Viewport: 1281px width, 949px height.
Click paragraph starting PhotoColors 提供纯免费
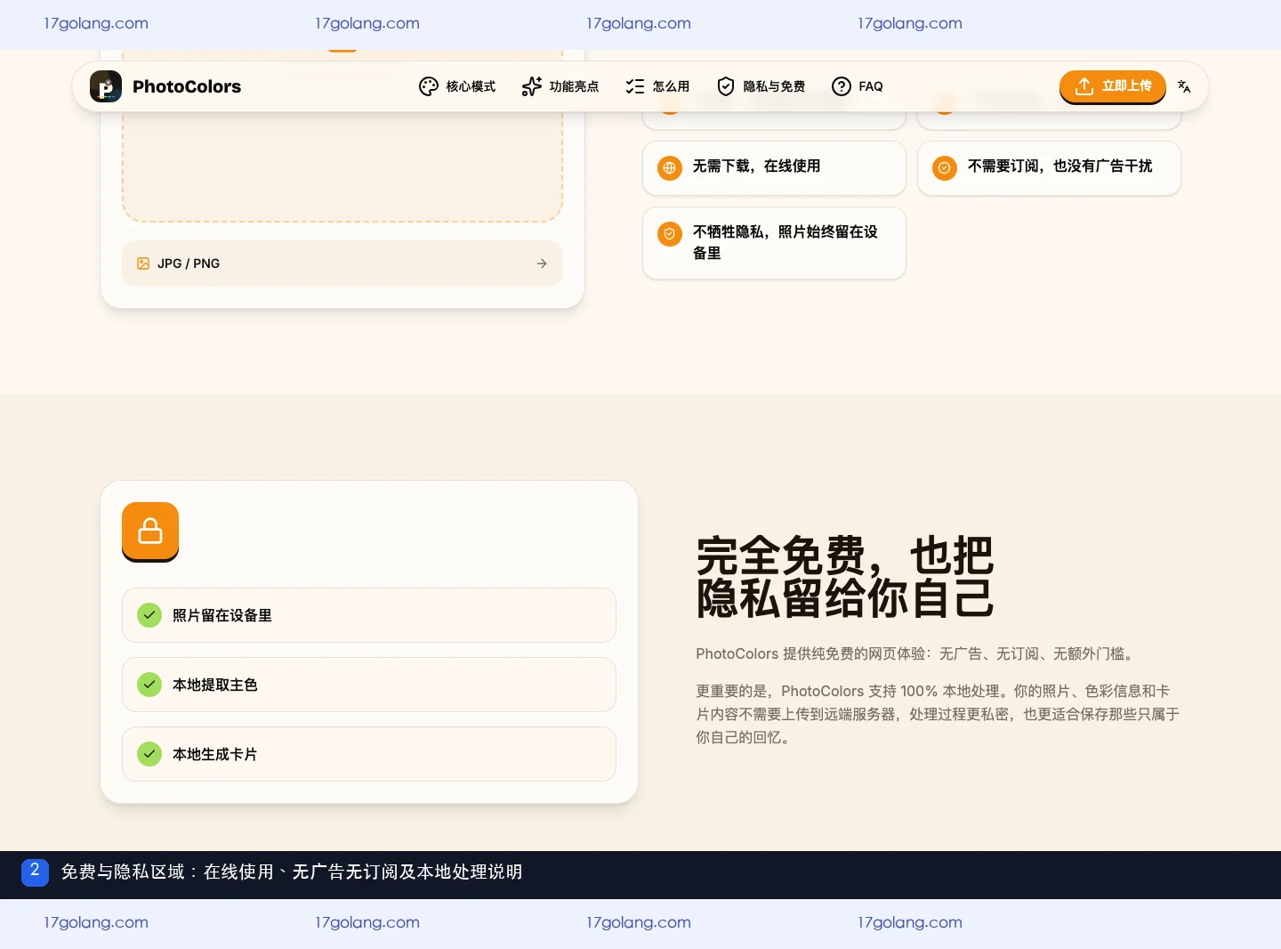tap(916, 653)
